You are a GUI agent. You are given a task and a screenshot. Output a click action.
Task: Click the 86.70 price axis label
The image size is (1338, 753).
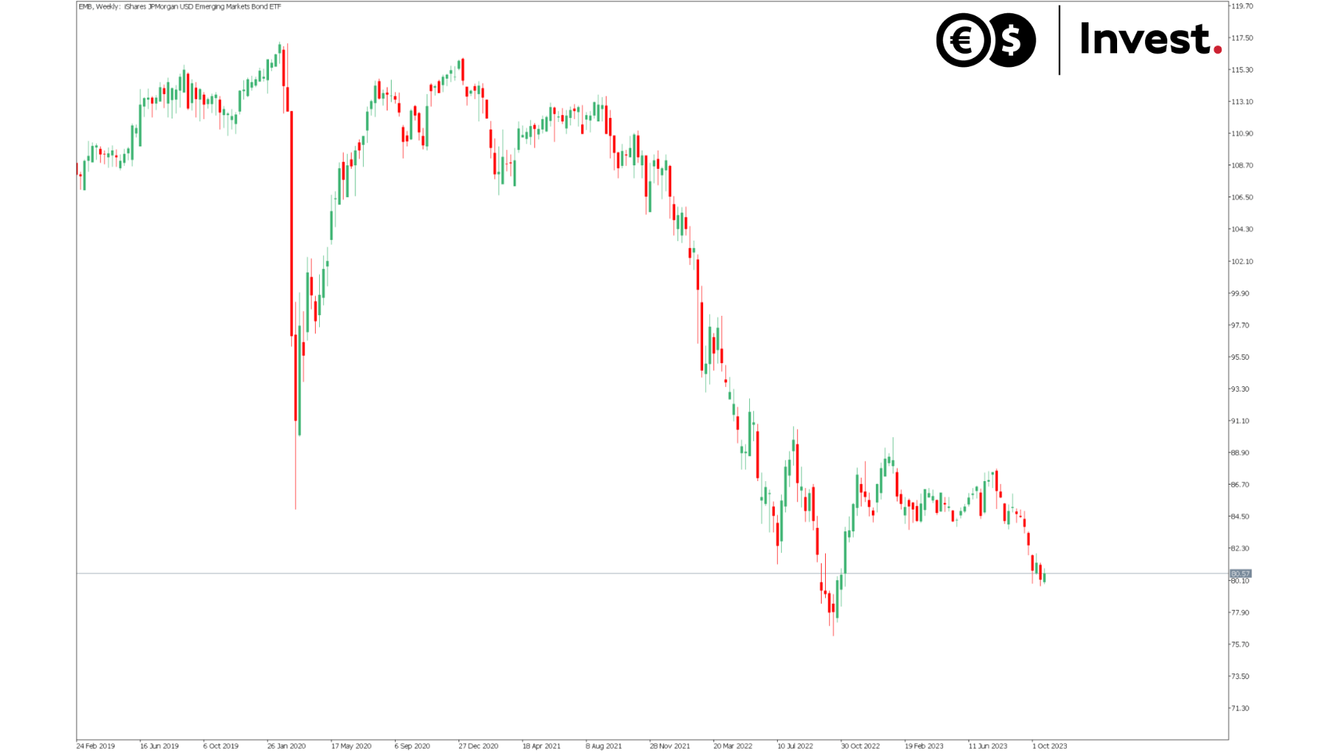[x=1240, y=485]
